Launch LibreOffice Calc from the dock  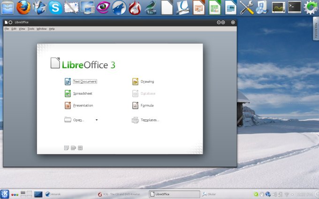(x=215, y=7)
